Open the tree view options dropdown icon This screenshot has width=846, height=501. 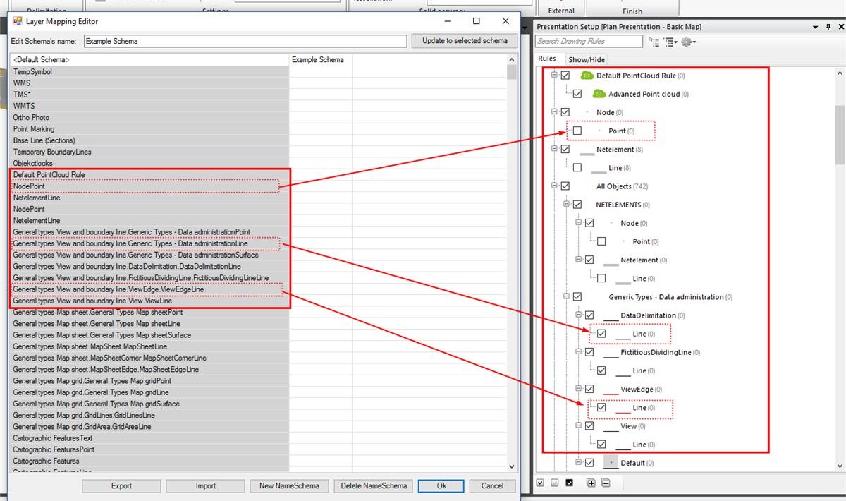pos(670,42)
